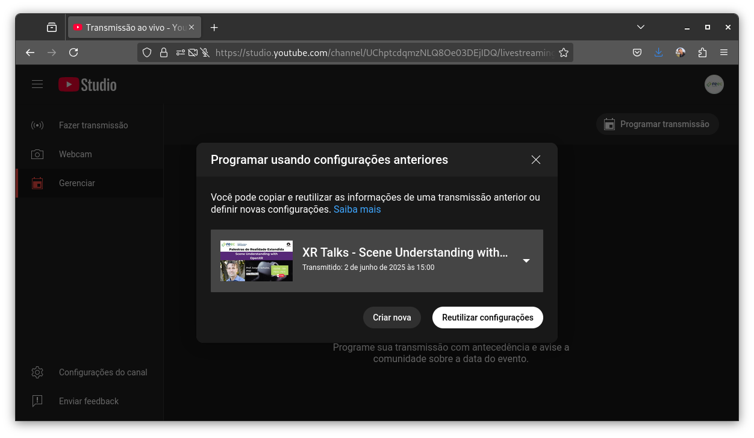Click the browser forward arrow

point(52,52)
